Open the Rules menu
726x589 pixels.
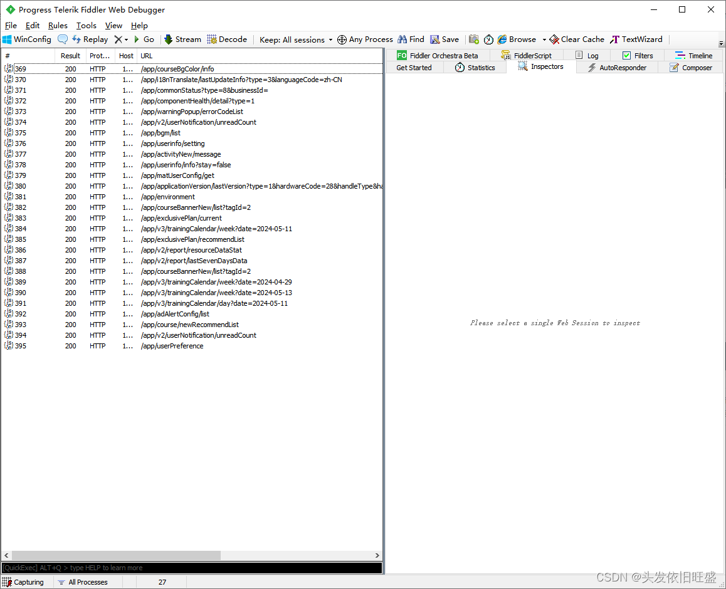click(58, 26)
